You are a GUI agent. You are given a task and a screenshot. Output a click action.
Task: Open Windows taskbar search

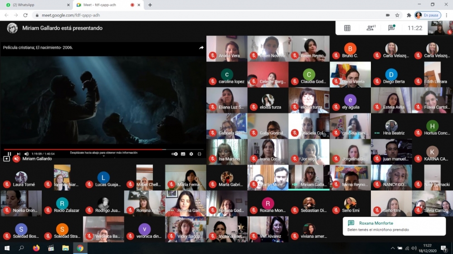pos(21,248)
